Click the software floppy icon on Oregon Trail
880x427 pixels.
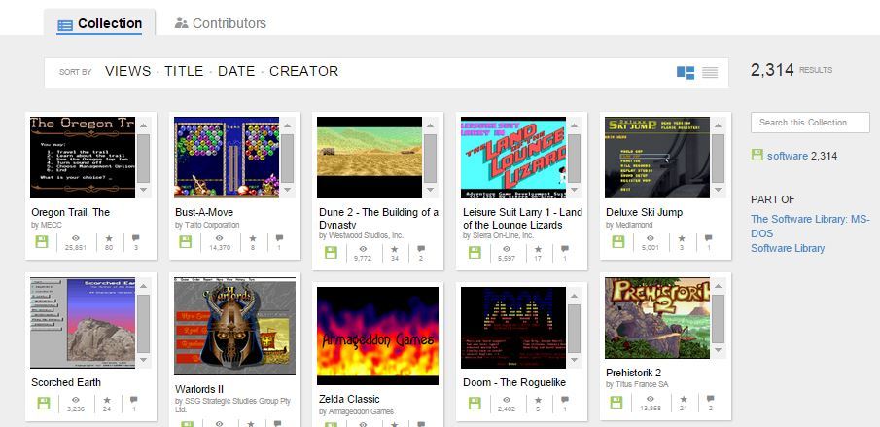click(42, 242)
